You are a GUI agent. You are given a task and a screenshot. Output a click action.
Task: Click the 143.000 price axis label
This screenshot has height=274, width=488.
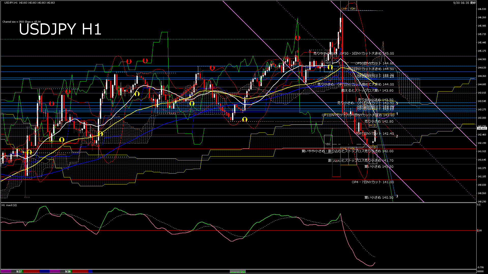coord(482,118)
